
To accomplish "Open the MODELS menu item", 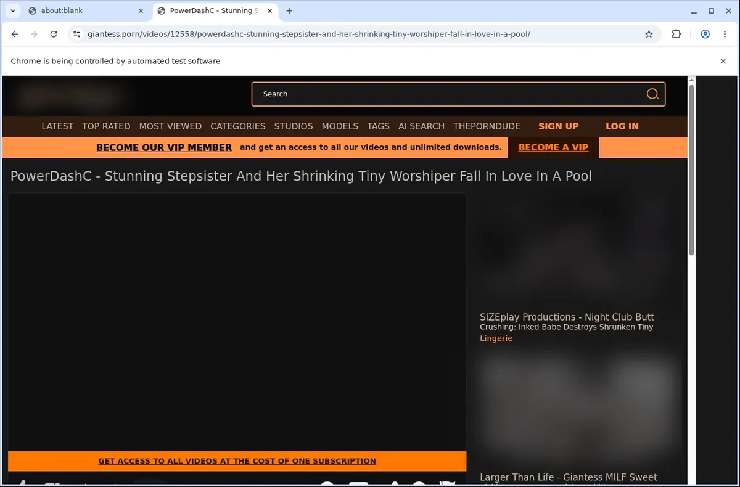I will click(340, 126).
